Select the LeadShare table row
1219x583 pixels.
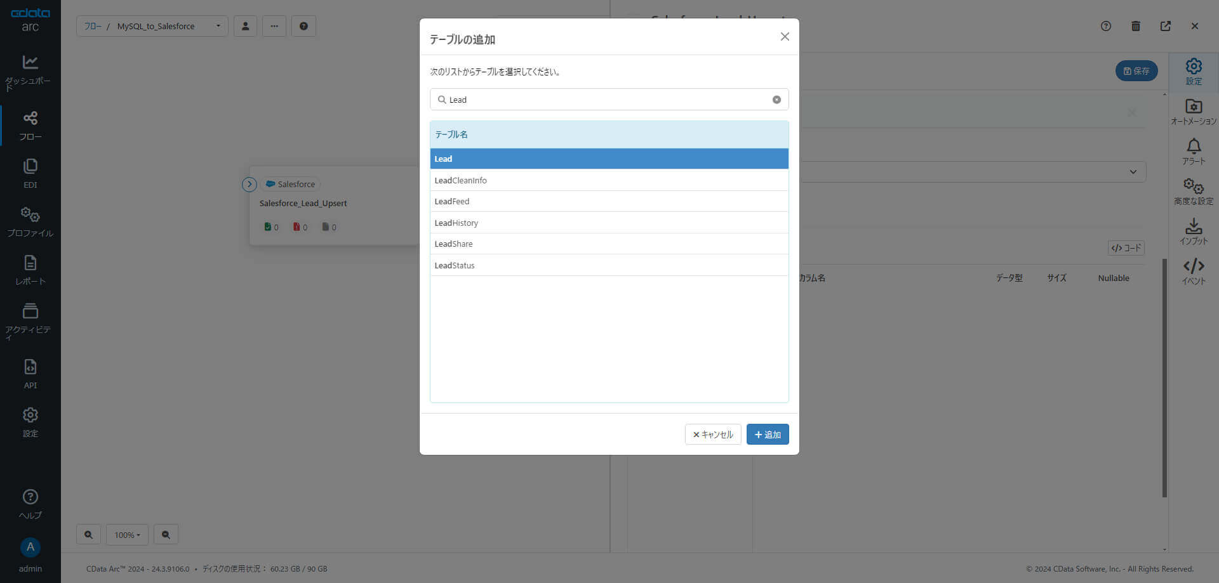[609, 244]
